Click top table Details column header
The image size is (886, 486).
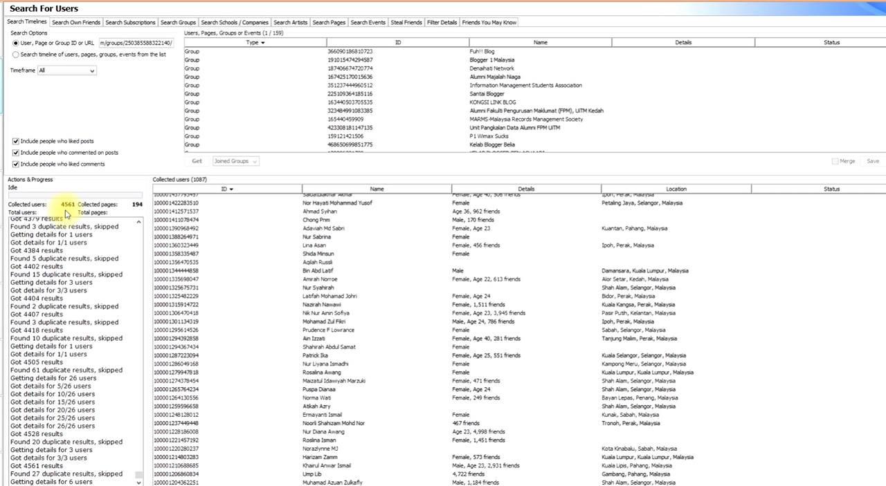pos(683,43)
